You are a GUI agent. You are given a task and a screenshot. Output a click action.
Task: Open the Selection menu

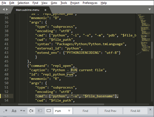23,3
